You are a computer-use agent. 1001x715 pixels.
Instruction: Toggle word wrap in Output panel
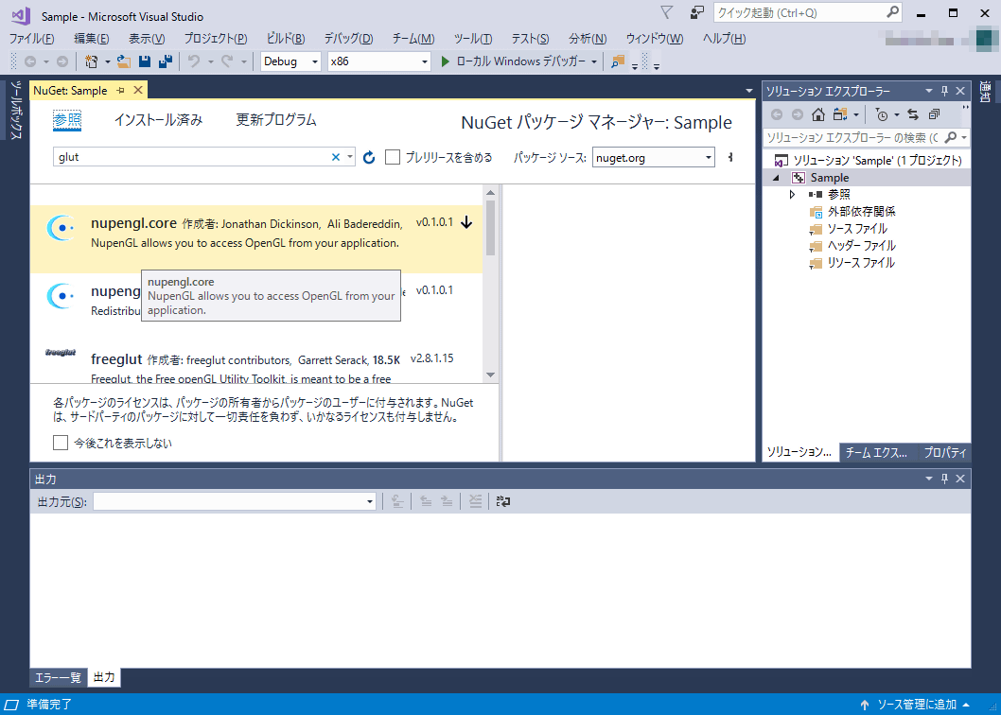point(503,502)
